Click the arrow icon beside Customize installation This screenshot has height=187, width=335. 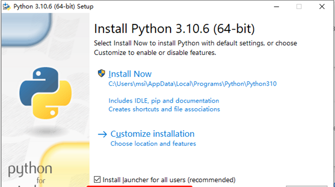click(102, 134)
